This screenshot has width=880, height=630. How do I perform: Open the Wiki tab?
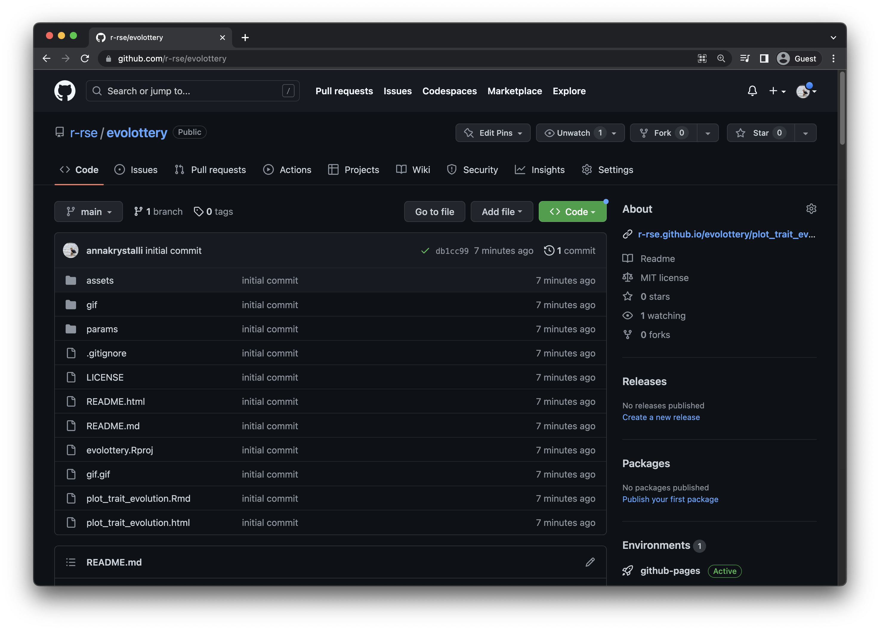pyautogui.click(x=413, y=169)
